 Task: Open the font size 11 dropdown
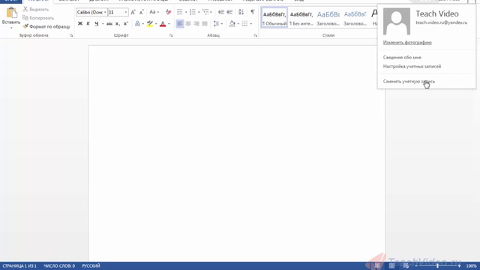point(125,12)
